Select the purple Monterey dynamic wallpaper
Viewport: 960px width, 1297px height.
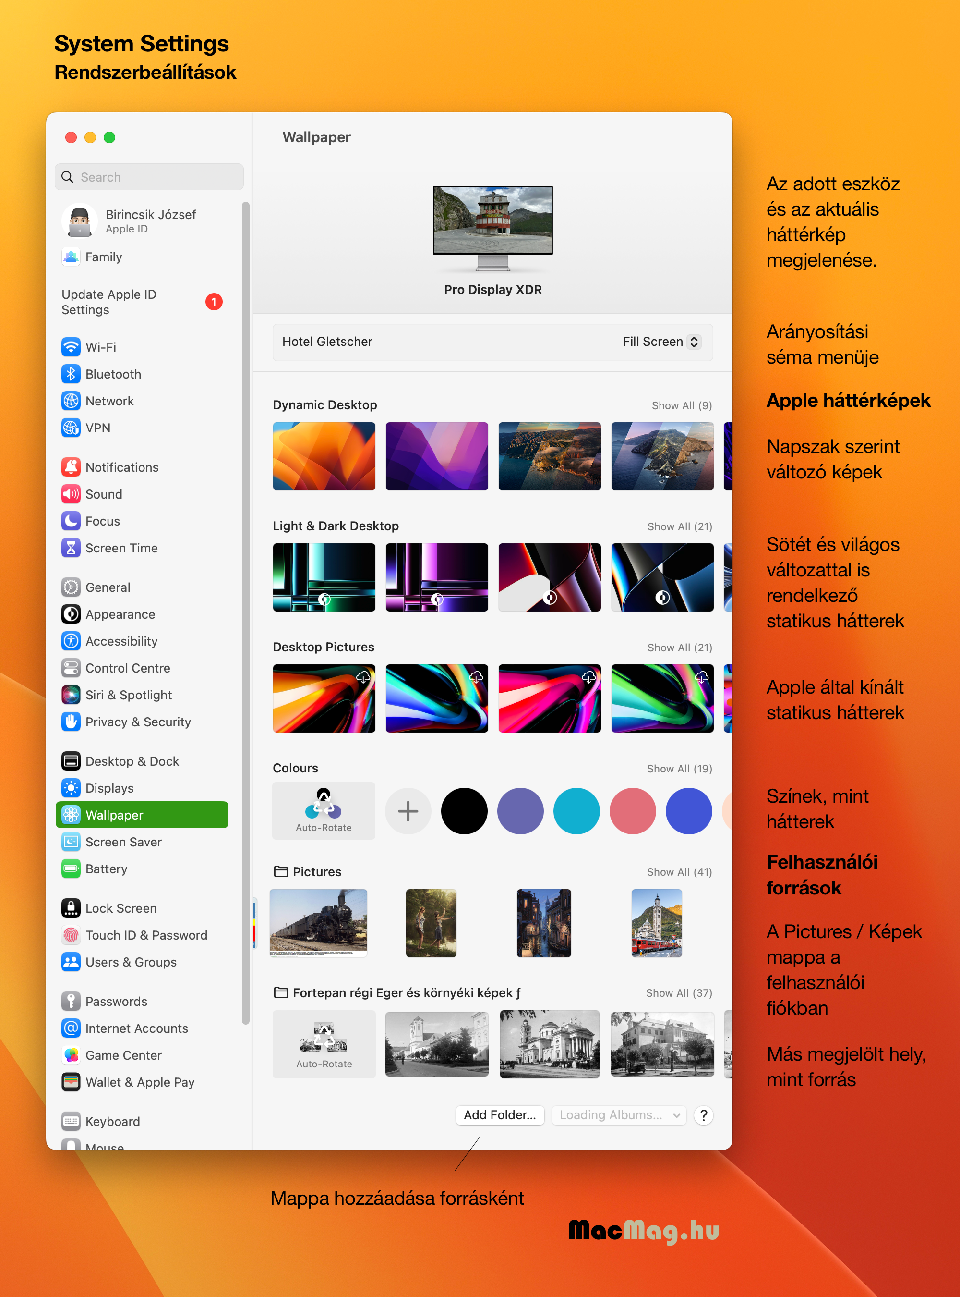tap(436, 456)
